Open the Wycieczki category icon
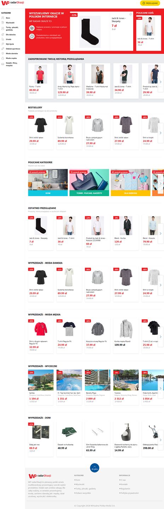This screenshot has height=509, width=164. [x=3, y=22]
